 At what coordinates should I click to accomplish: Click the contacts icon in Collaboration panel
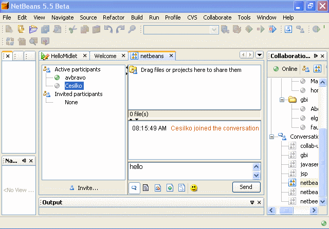(305, 69)
